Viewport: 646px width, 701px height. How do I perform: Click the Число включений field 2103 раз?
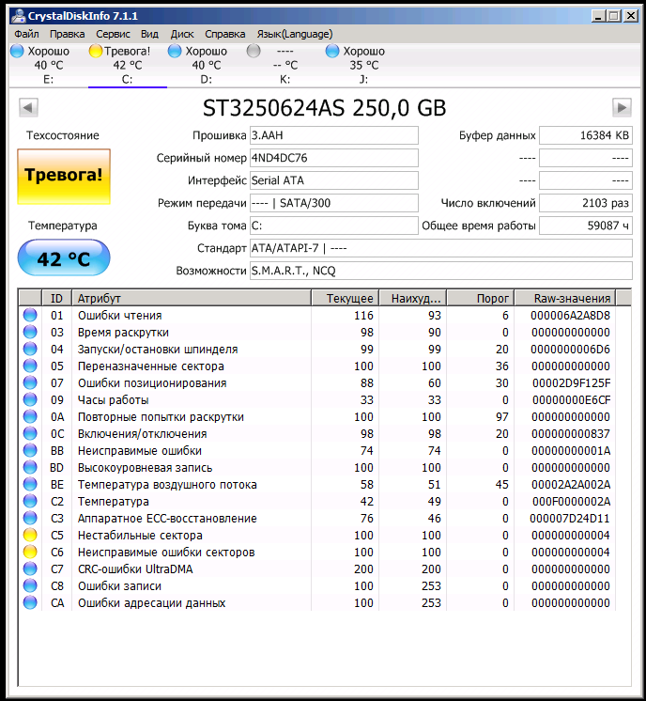point(586,203)
